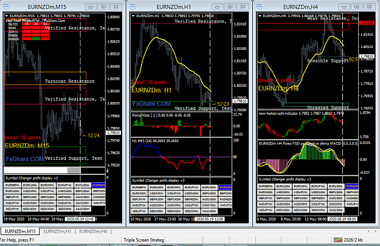Click the 2026/2 kb traffic indicator
The image size is (380, 246).
click(353, 240)
